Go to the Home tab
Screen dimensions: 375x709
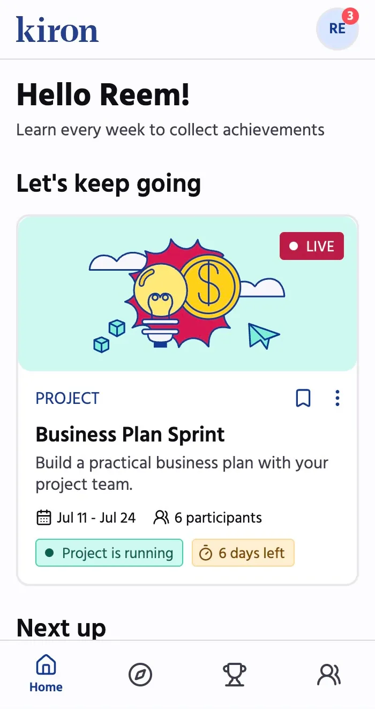[x=46, y=674]
